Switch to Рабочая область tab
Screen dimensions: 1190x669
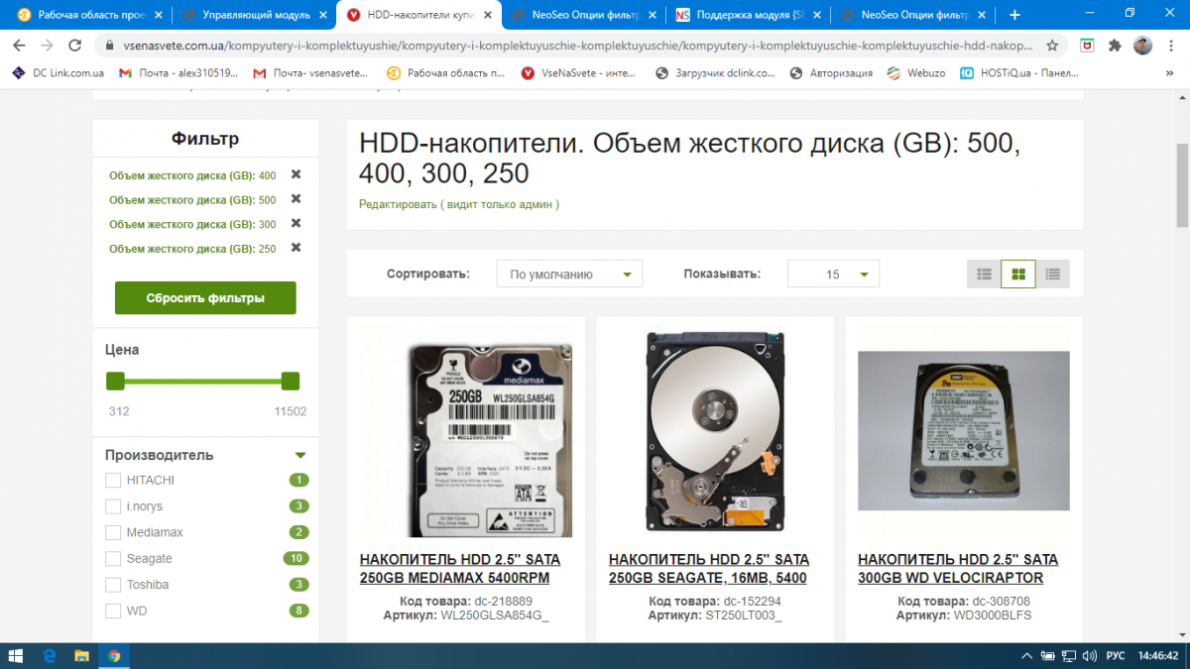(x=87, y=15)
